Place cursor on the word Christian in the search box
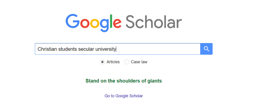This screenshot has width=261, height=112. click(47, 49)
